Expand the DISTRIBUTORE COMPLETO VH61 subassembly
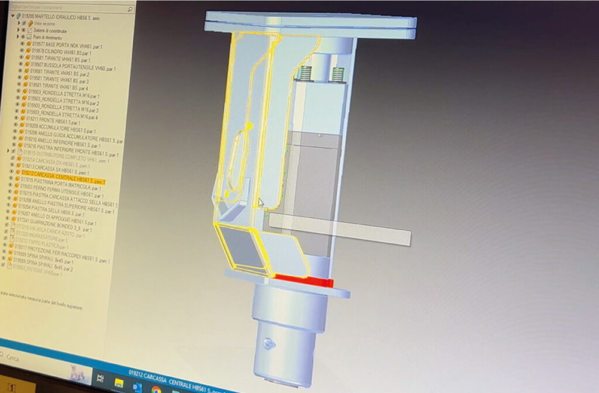599x393 pixels. (x=8, y=151)
